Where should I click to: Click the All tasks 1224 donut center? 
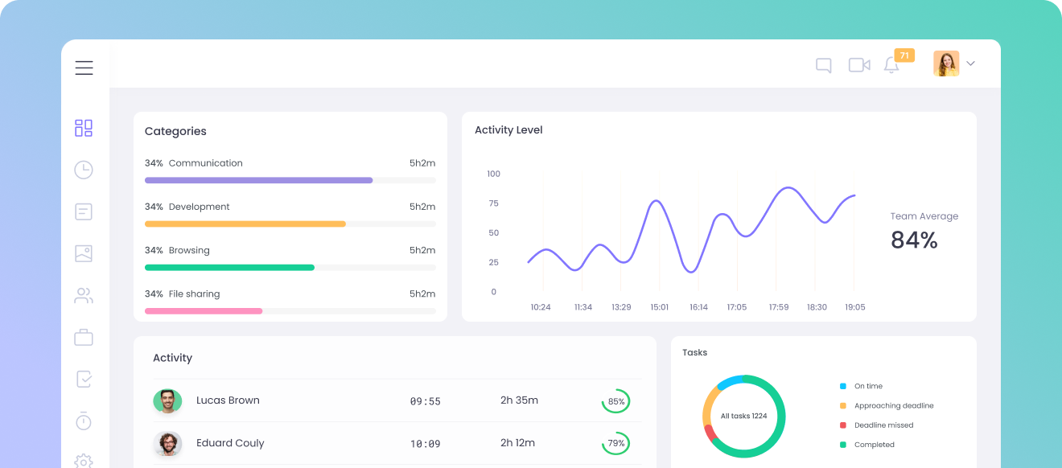click(x=743, y=416)
